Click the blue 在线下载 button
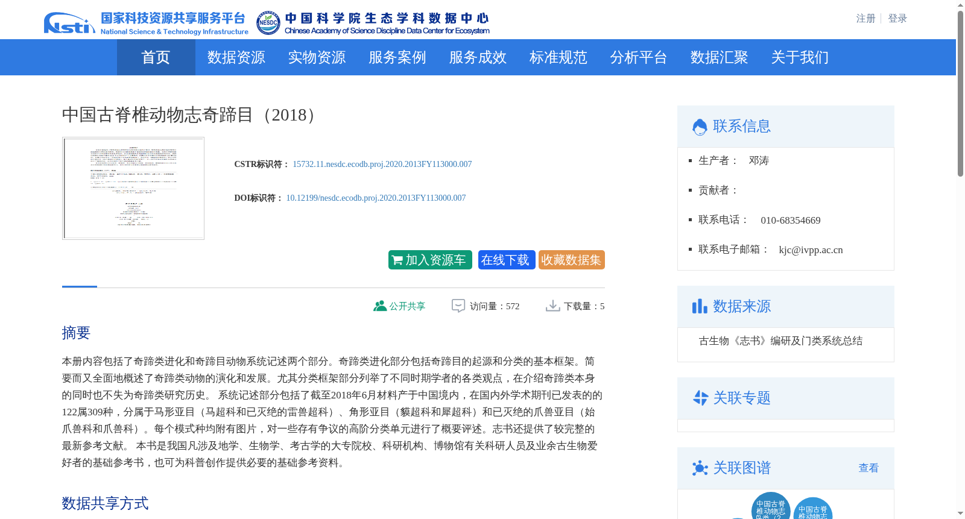965x519 pixels. point(507,260)
